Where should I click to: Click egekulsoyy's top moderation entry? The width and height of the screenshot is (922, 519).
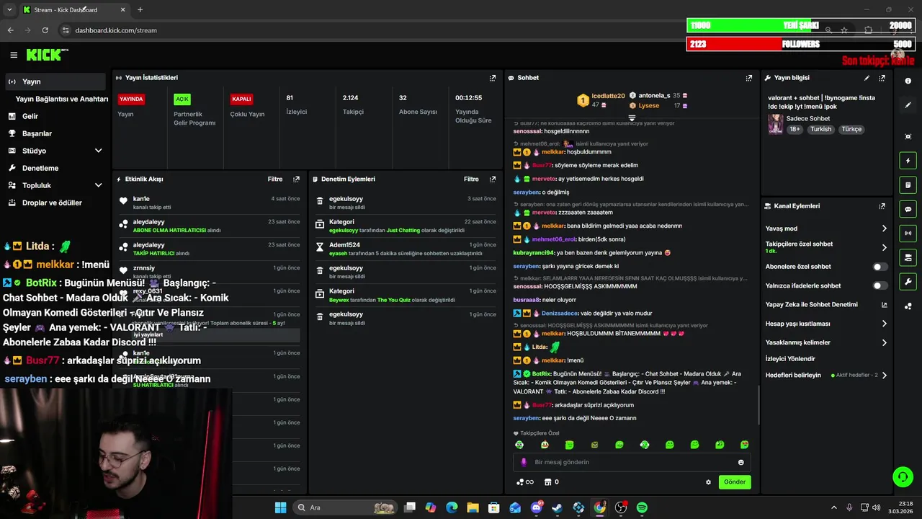[x=406, y=203]
